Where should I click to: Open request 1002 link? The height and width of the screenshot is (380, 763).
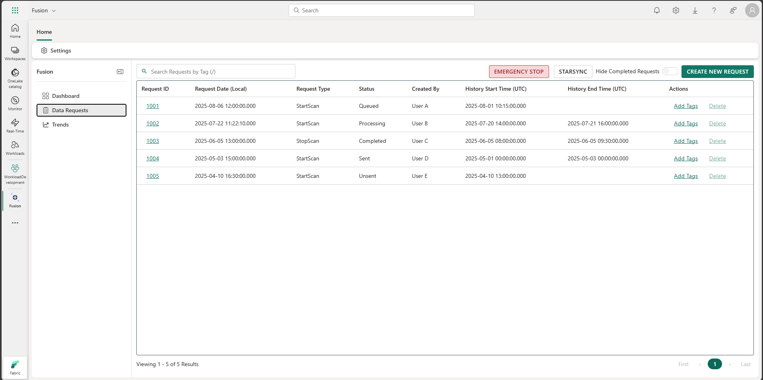[x=153, y=123]
